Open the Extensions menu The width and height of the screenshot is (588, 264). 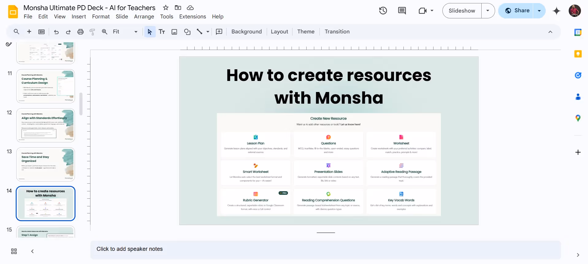coord(193,17)
